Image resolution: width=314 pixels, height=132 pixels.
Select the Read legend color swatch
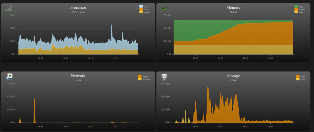click(298, 76)
